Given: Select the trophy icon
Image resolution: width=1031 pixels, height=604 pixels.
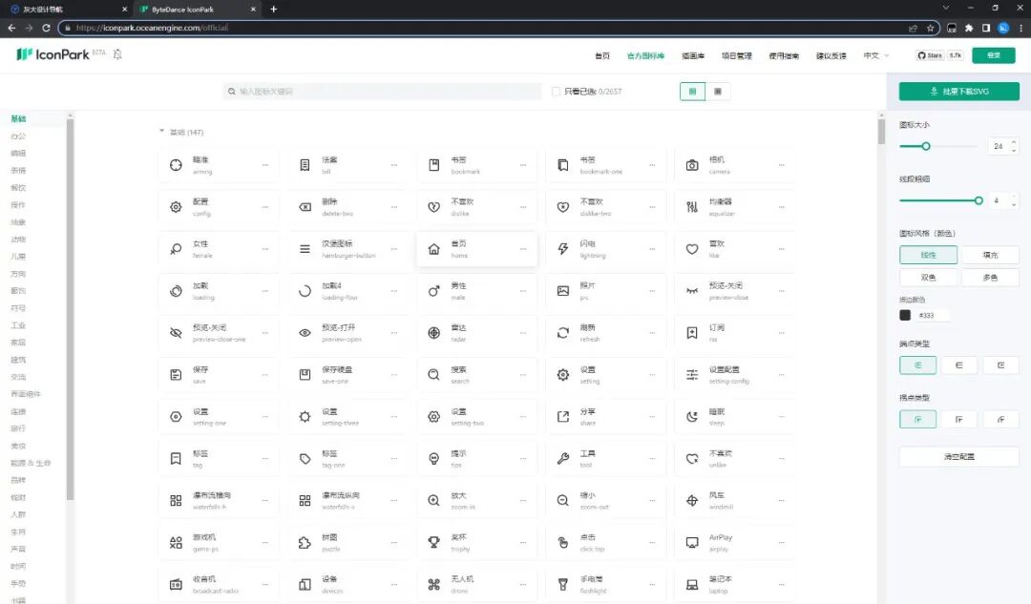Looking at the screenshot, I should coord(434,542).
